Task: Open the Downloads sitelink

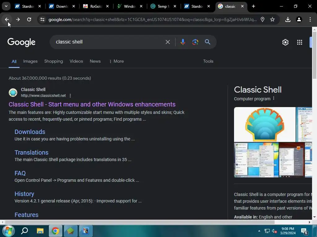Action: (x=30, y=132)
